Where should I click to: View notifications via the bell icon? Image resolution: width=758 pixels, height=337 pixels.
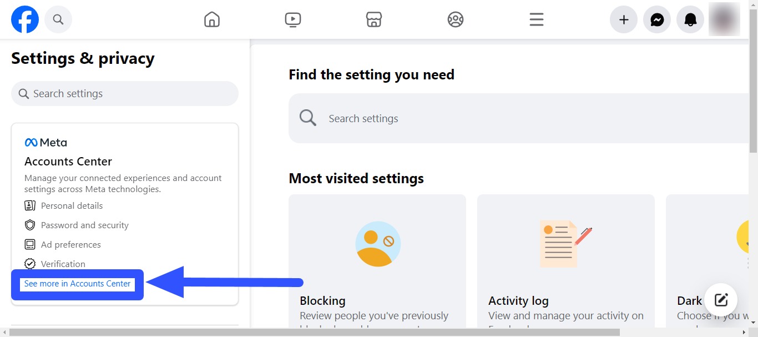point(690,19)
